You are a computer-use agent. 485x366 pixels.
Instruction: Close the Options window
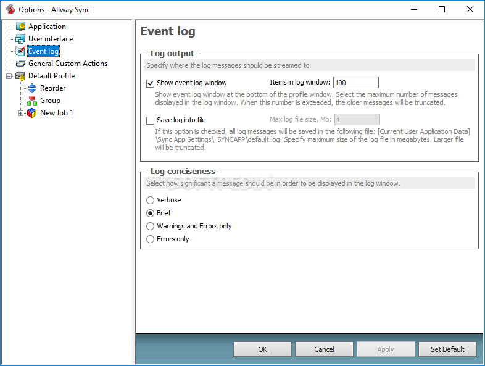pyautogui.click(x=470, y=10)
